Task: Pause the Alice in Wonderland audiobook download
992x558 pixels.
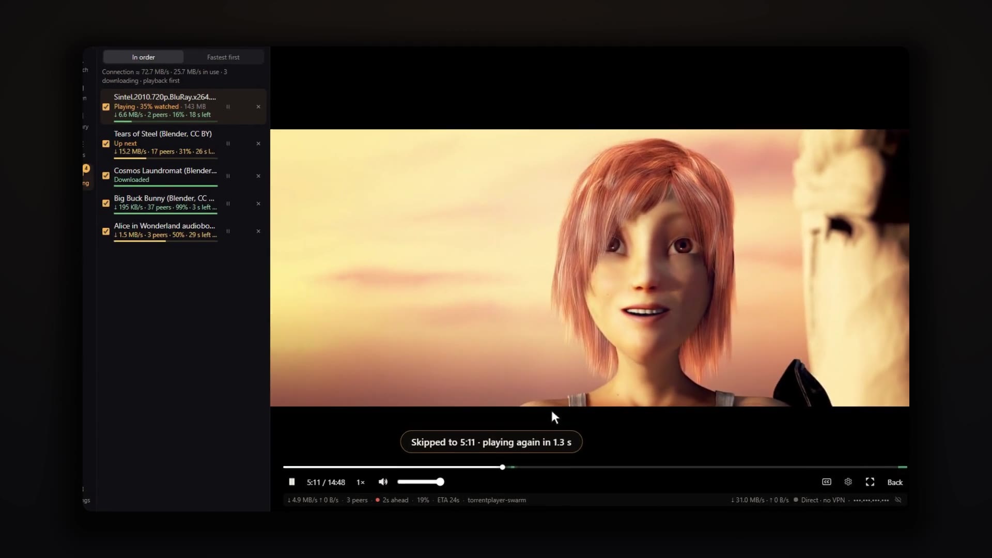Action: click(228, 231)
